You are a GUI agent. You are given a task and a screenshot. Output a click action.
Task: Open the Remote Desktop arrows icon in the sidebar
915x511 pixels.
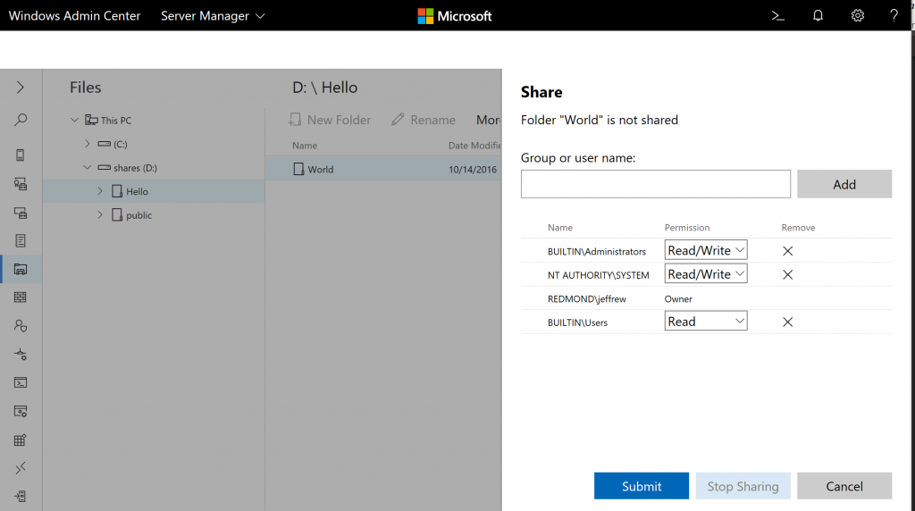(21, 468)
